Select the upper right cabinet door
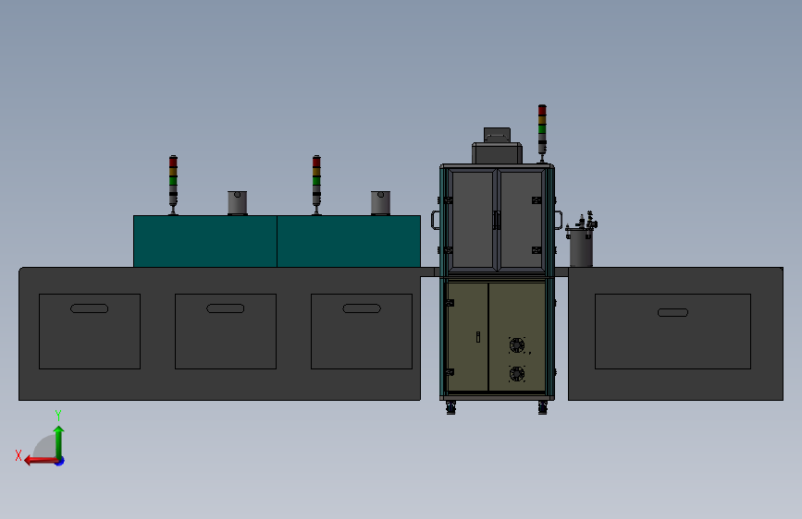The width and height of the screenshot is (802, 519). 521,220
